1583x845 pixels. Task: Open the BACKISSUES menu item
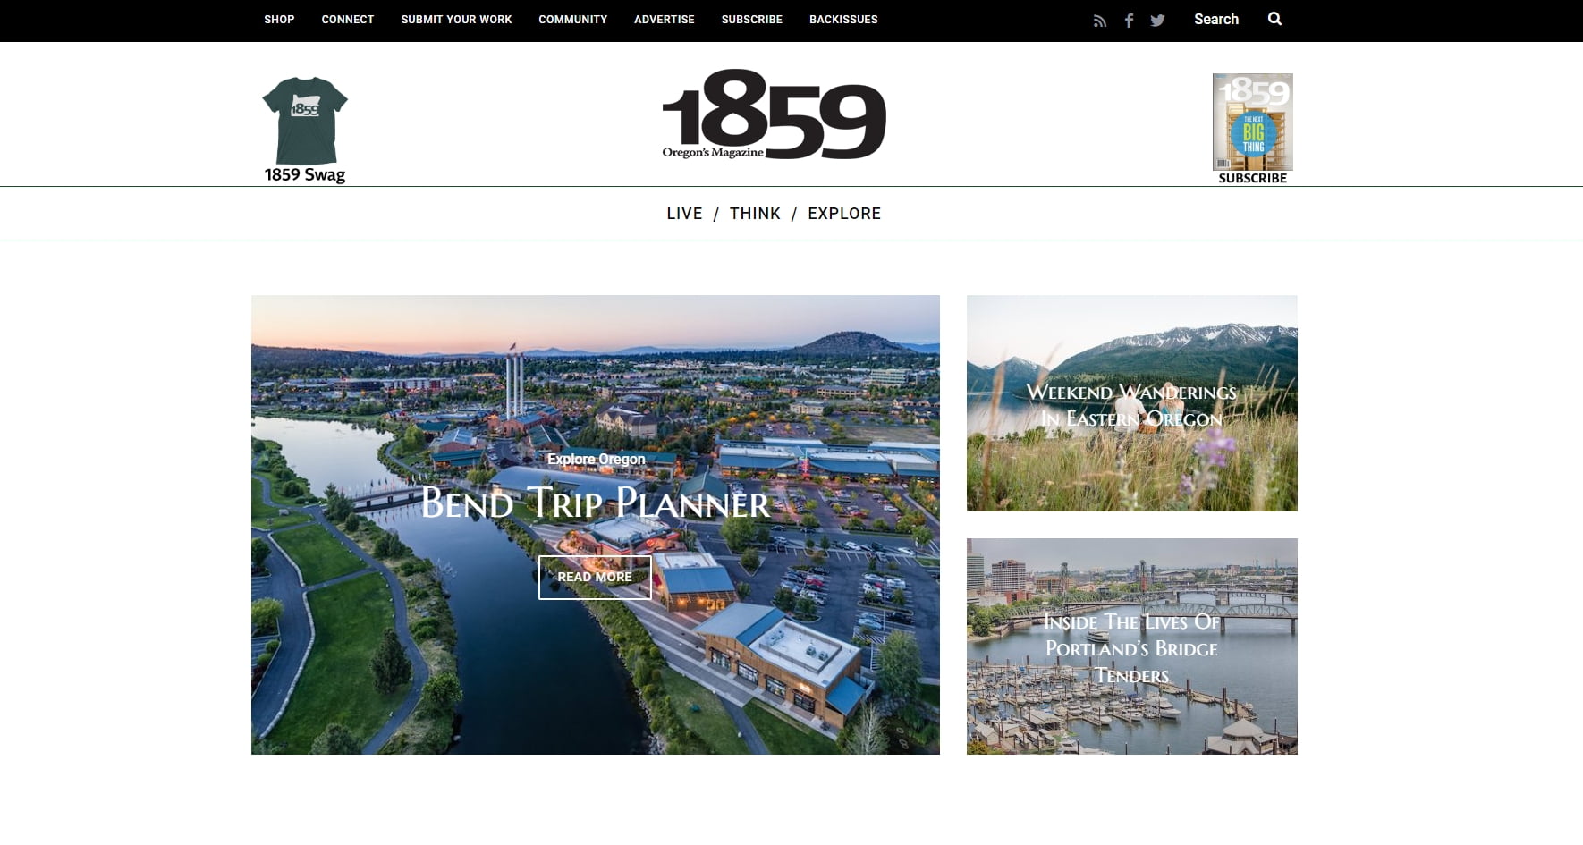pyautogui.click(x=843, y=20)
